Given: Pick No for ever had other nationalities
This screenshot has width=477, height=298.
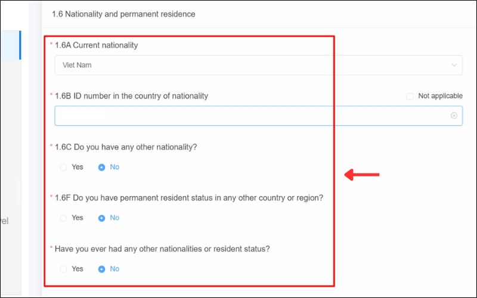Looking at the screenshot, I should pos(101,269).
